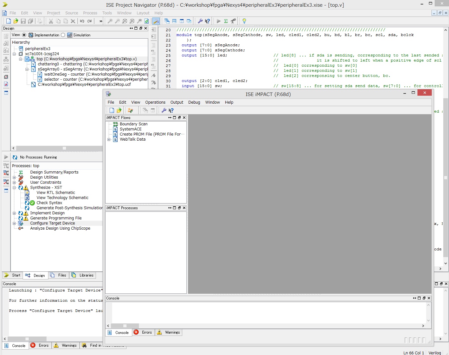Click the iMPACT console horizontal scrollbar
This screenshot has width=449, height=355.
(x=124, y=326)
